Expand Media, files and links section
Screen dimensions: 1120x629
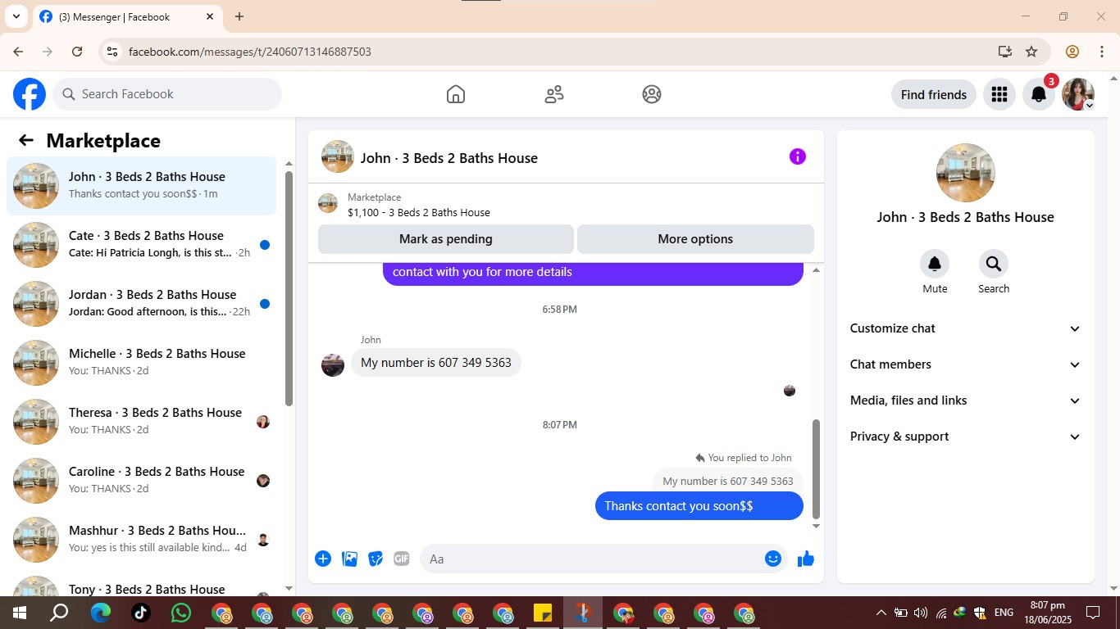click(965, 400)
